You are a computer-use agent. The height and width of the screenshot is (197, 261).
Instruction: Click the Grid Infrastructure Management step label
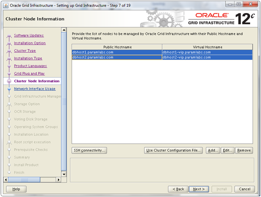[37, 96]
